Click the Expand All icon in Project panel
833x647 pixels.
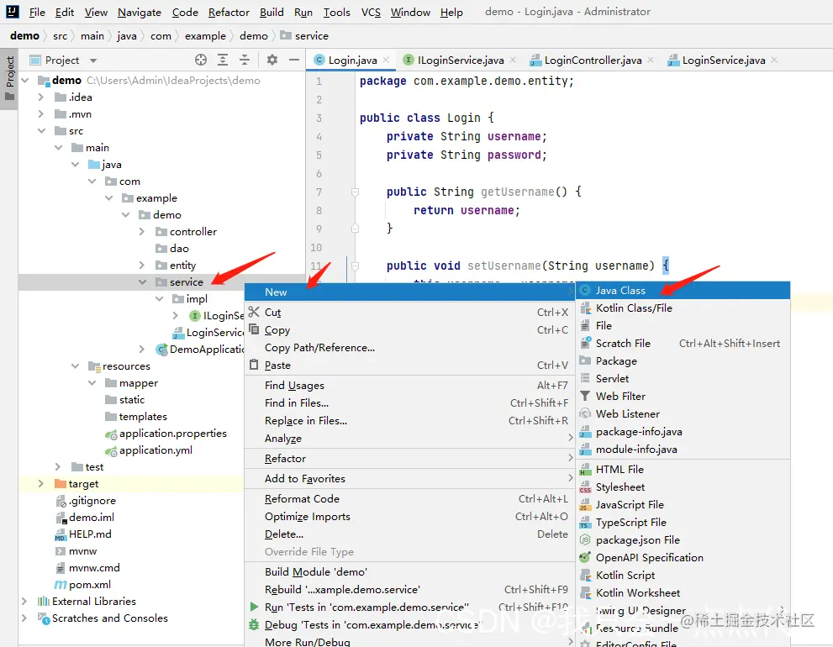coord(223,60)
